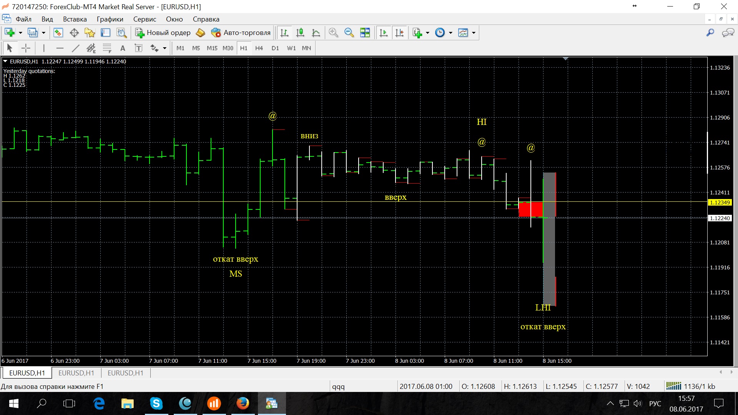Toggle the Авто-торговля button
The width and height of the screenshot is (738, 415).
(241, 33)
